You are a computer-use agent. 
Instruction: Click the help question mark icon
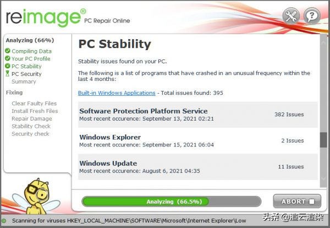pos(311,16)
